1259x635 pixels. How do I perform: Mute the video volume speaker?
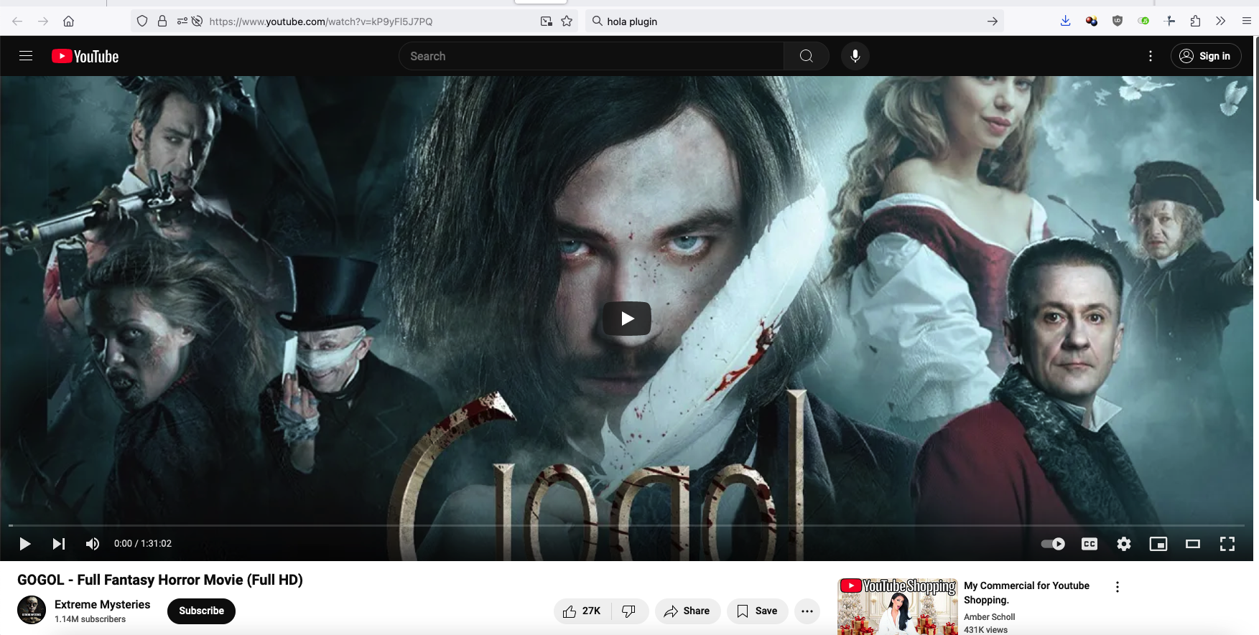coord(93,544)
